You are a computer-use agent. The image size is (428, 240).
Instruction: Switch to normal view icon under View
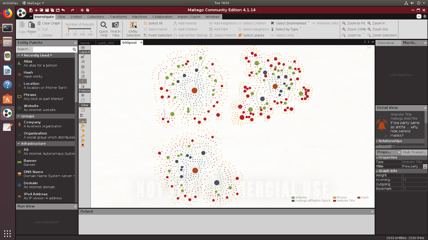coord(83,110)
